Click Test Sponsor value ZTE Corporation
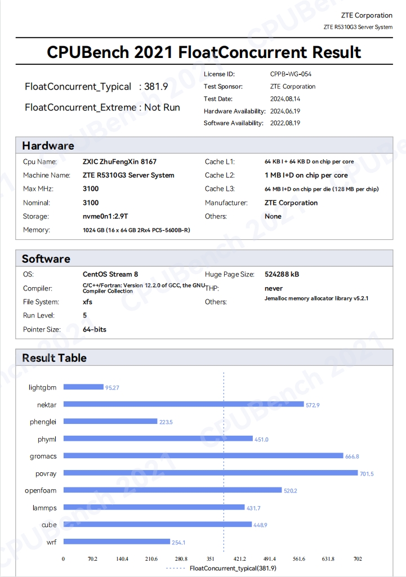Screen dimensions: 406x577 tap(293, 87)
